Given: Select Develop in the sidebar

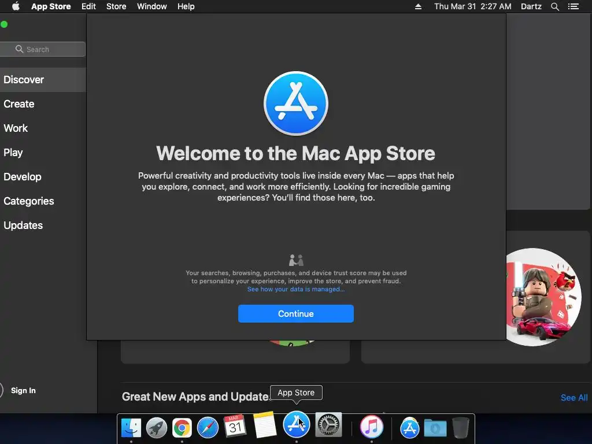Looking at the screenshot, I should (43, 177).
